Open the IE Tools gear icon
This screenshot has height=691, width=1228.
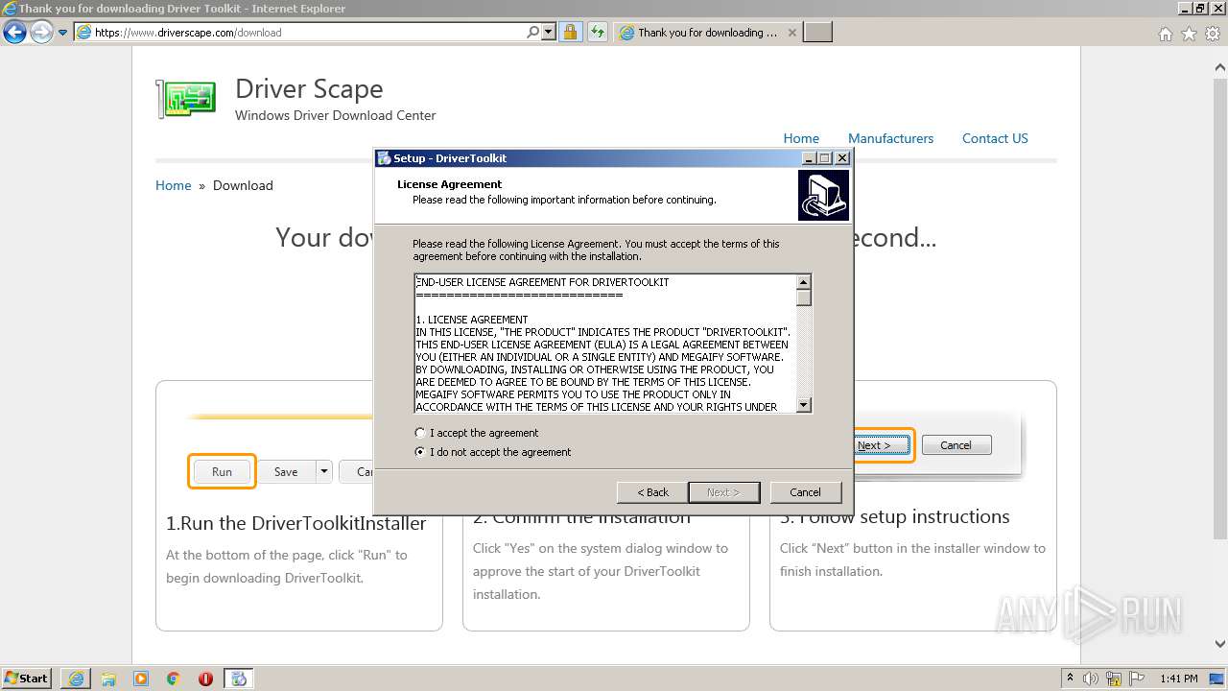click(x=1213, y=34)
